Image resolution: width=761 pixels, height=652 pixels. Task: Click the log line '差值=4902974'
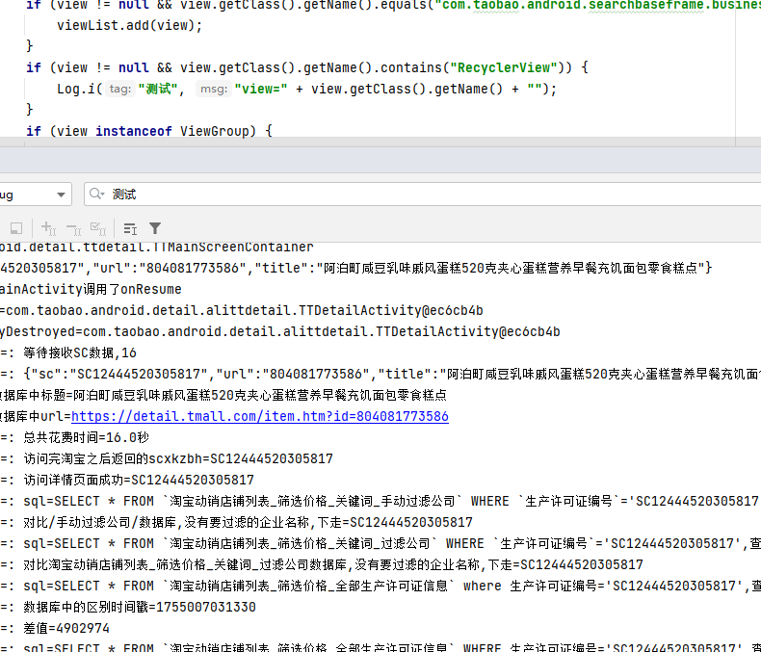pos(66,628)
